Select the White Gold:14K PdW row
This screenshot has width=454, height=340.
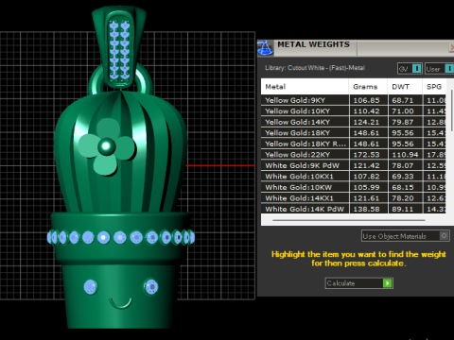coord(353,209)
